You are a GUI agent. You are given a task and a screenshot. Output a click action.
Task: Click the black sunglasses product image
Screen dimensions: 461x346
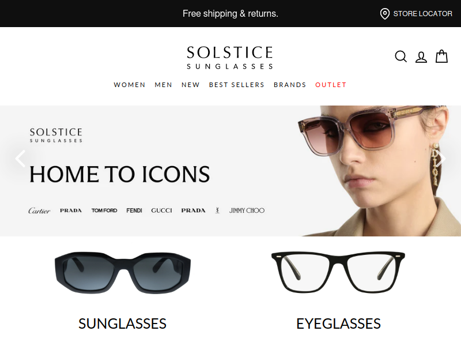[x=123, y=272]
